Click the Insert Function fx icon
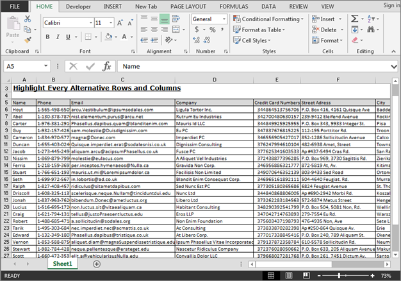The height and width of the screenshot is (281, 401). pyautogui.click(x=106, y=66)
